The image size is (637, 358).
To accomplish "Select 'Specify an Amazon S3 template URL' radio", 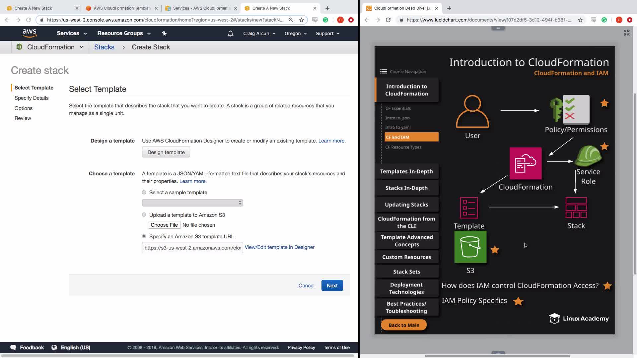I will coord(144,236).
